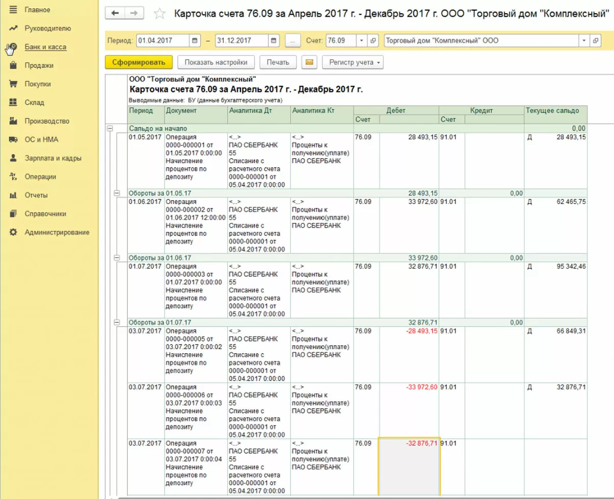
Task: Expand the account 76.09 dropdown arrow
Action: pyautogui.click(x=361, y=41)
